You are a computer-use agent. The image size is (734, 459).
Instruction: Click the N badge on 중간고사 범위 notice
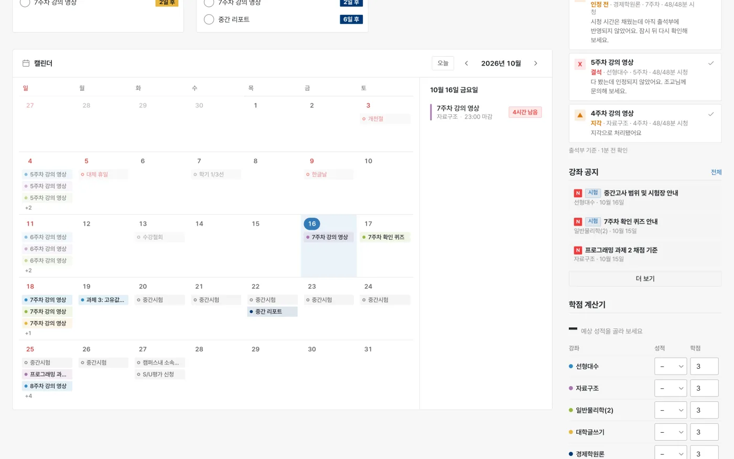click(x=578, y=193)
